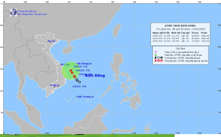
Task: Click the NCHMF forecast center logo
Action: point(13,13)
